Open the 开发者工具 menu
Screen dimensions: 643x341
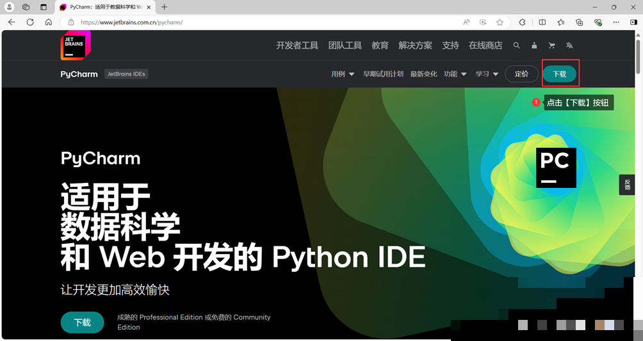click(297, 45)
